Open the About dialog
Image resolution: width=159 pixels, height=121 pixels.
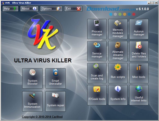coord(29,9)
